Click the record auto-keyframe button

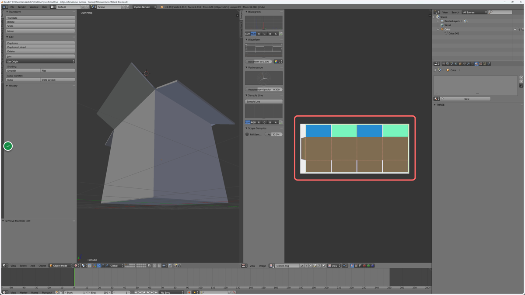pyautogui.click(x=189, y=292)
